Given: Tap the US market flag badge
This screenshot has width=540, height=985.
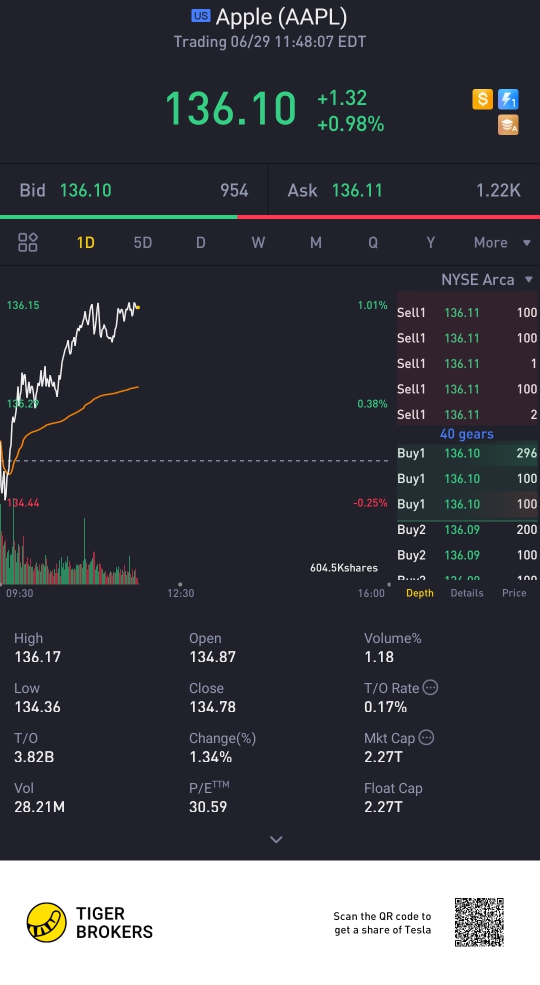Looking at the screenshot, I should (201, 16).
